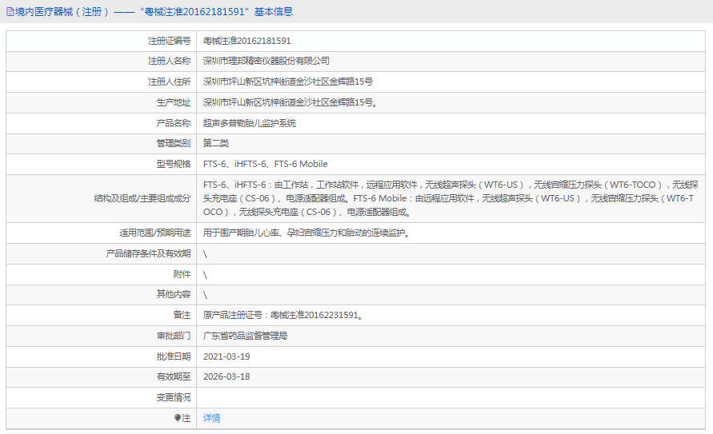Select approval date 2021-03-19

(x=226, y=356)
